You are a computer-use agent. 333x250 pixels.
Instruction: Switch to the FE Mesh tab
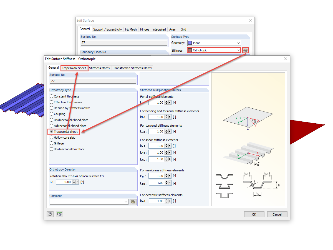(x=130, y=29)
